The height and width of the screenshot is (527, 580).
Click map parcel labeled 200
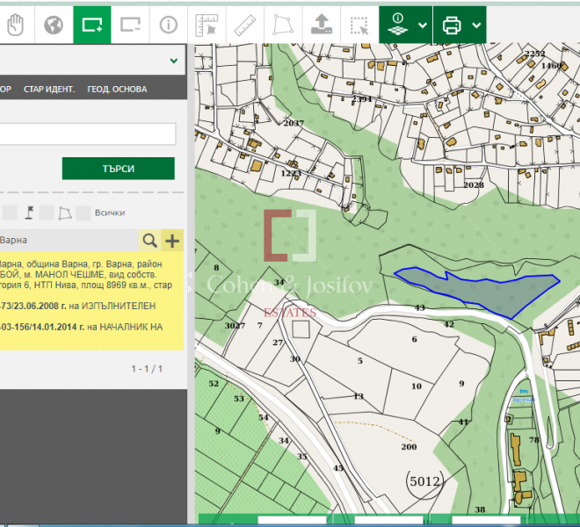409,446
